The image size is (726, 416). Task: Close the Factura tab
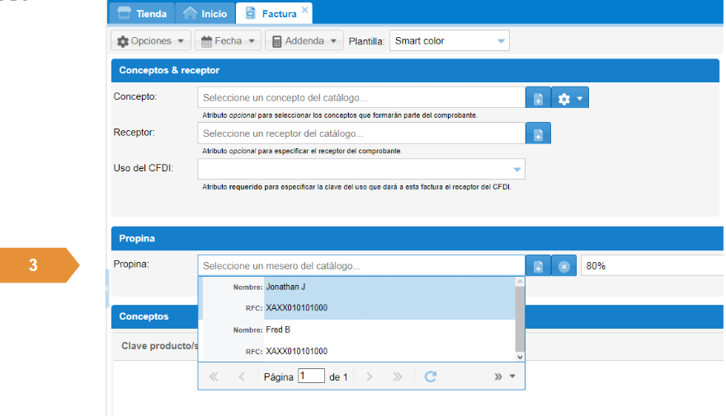pyautogui.click(x=305, y=10)
